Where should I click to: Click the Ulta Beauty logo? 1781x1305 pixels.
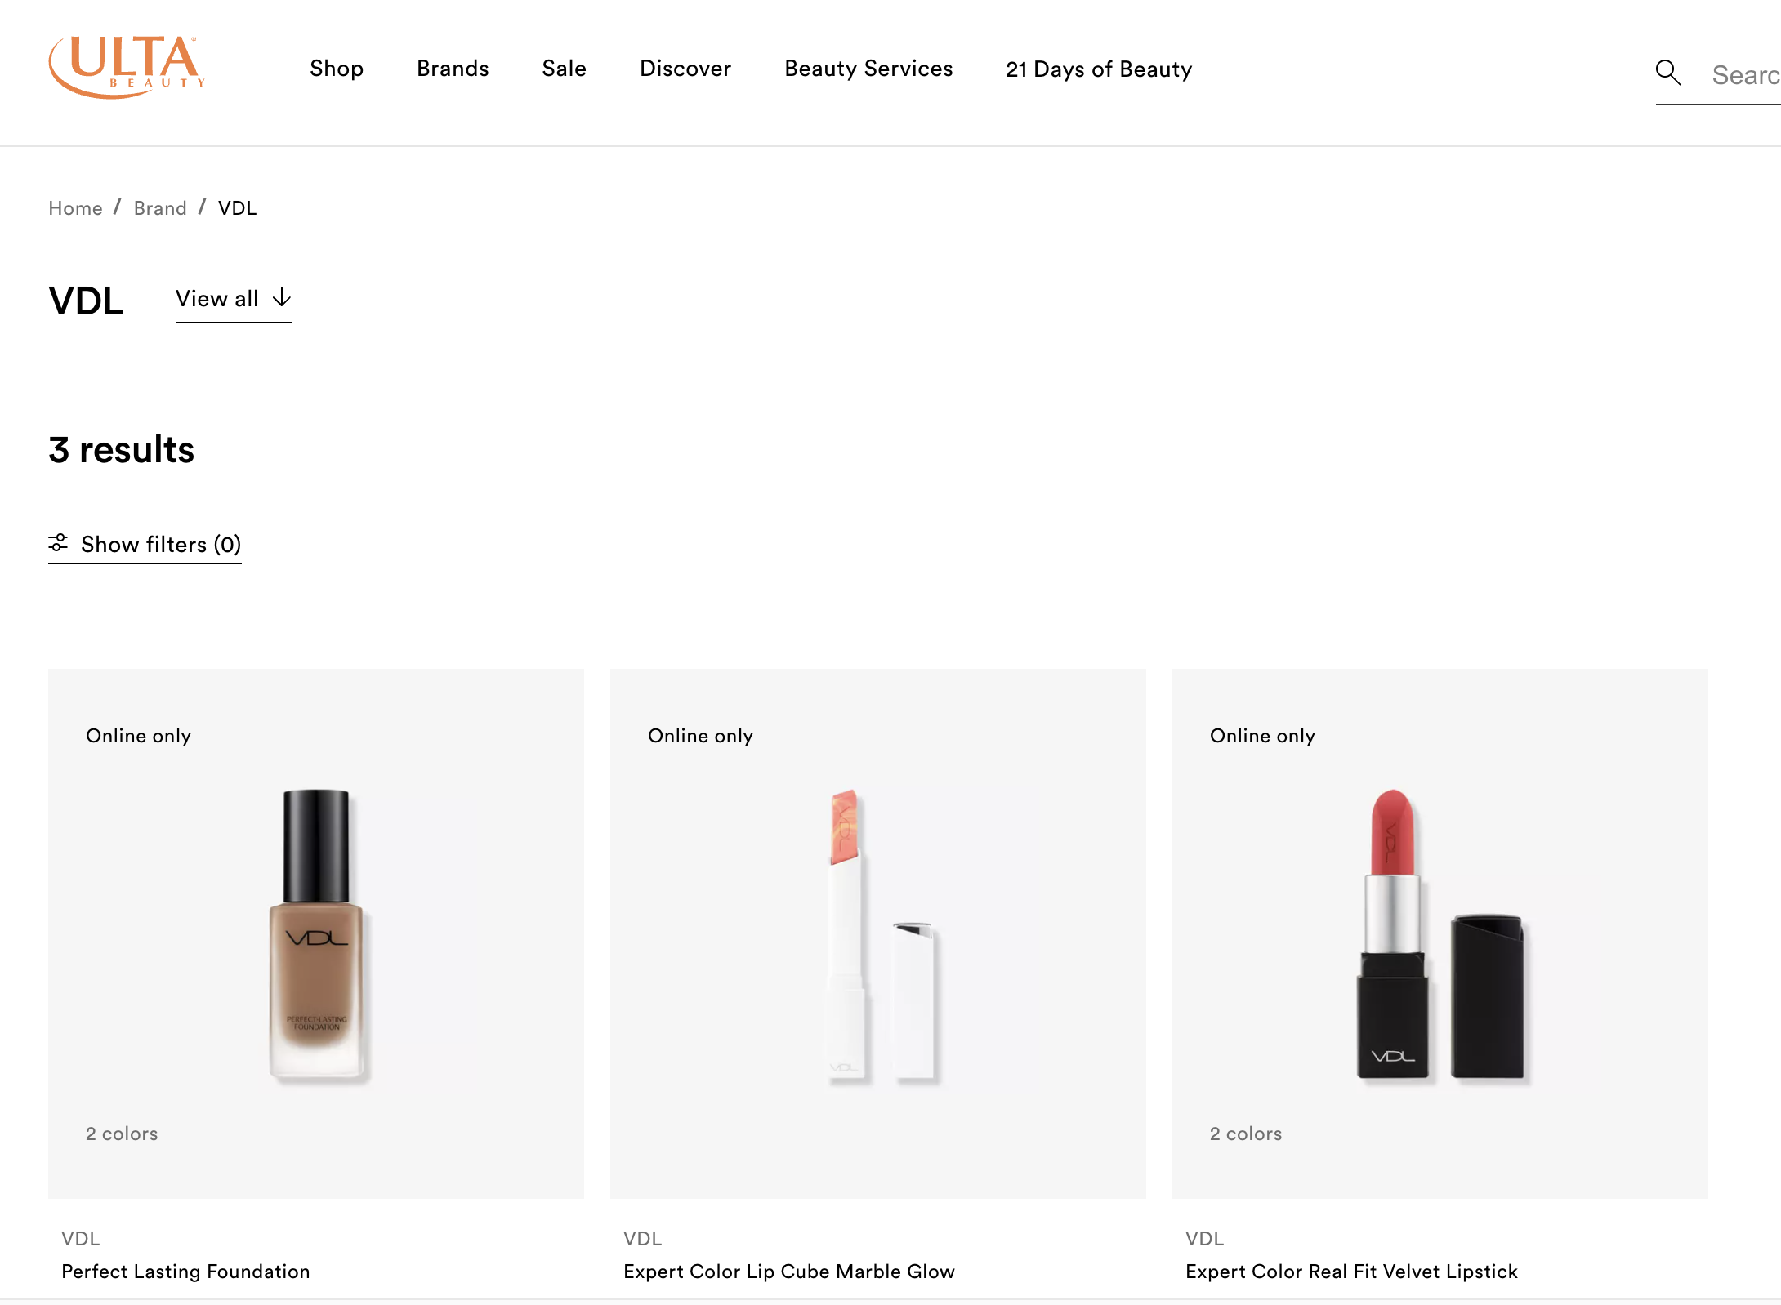pos(127,67)
